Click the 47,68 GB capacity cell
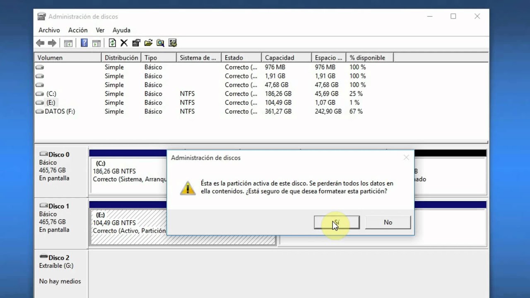This screenshot has height=298, width=530. 277,85
